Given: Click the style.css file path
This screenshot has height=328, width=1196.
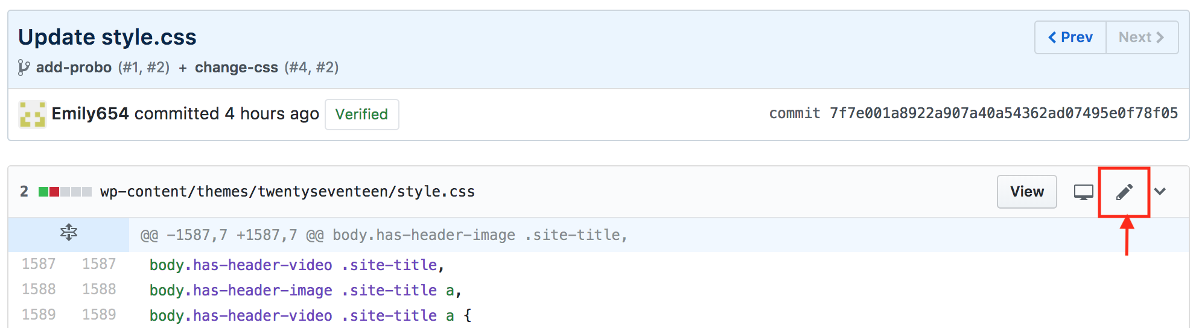Looking at the screenshot, I should (x=287, y=192).
